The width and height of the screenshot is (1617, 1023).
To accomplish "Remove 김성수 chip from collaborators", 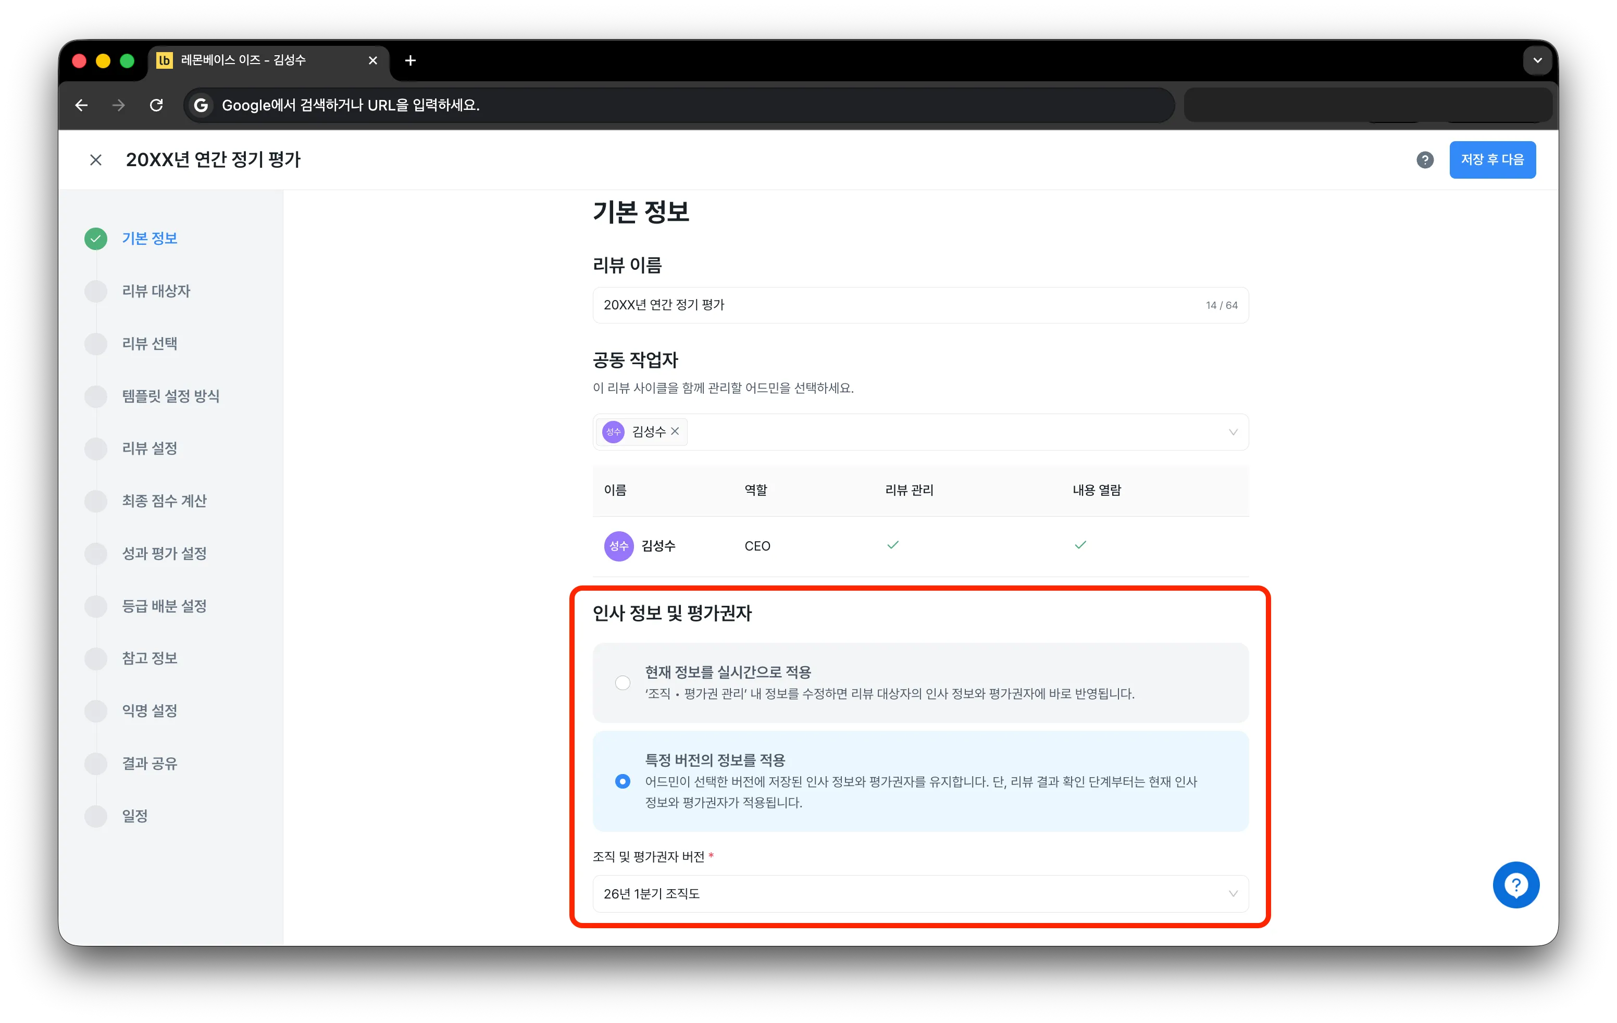I will point(675,432).
